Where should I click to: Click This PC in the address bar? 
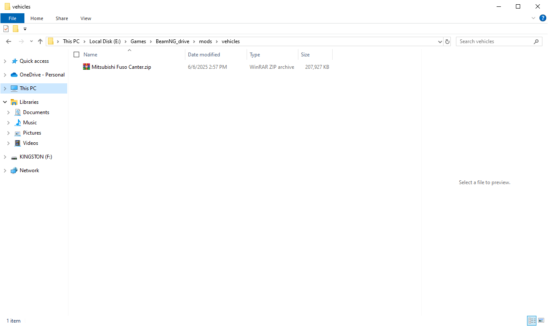tap(71, 41)
